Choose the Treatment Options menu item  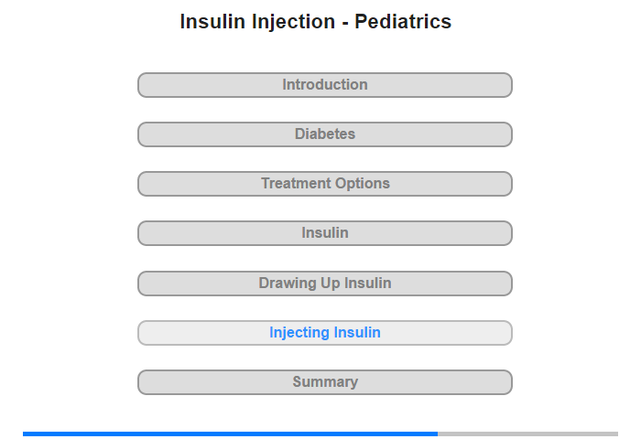[324, 184]
